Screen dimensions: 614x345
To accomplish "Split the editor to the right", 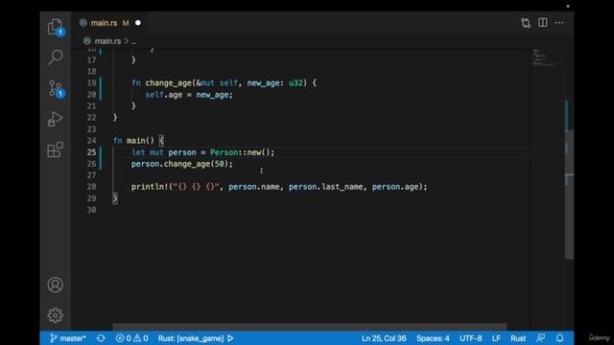I will [x=543, y=23].
